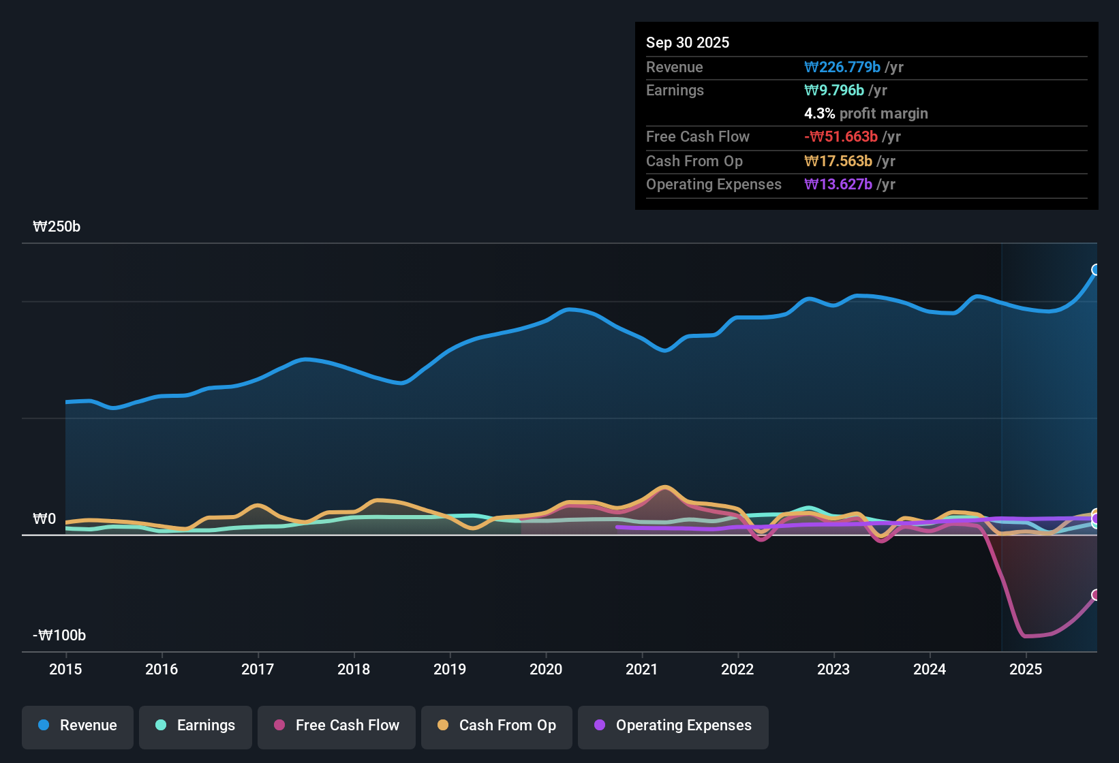Select the Revenue endpoint marker on the chart
The width and height of the screenshot is (1119, 763).
pyautogui.click(x=1096, y=270)
